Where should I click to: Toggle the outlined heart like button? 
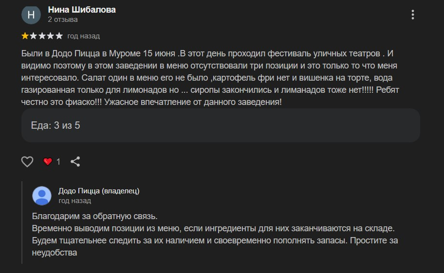27,162
